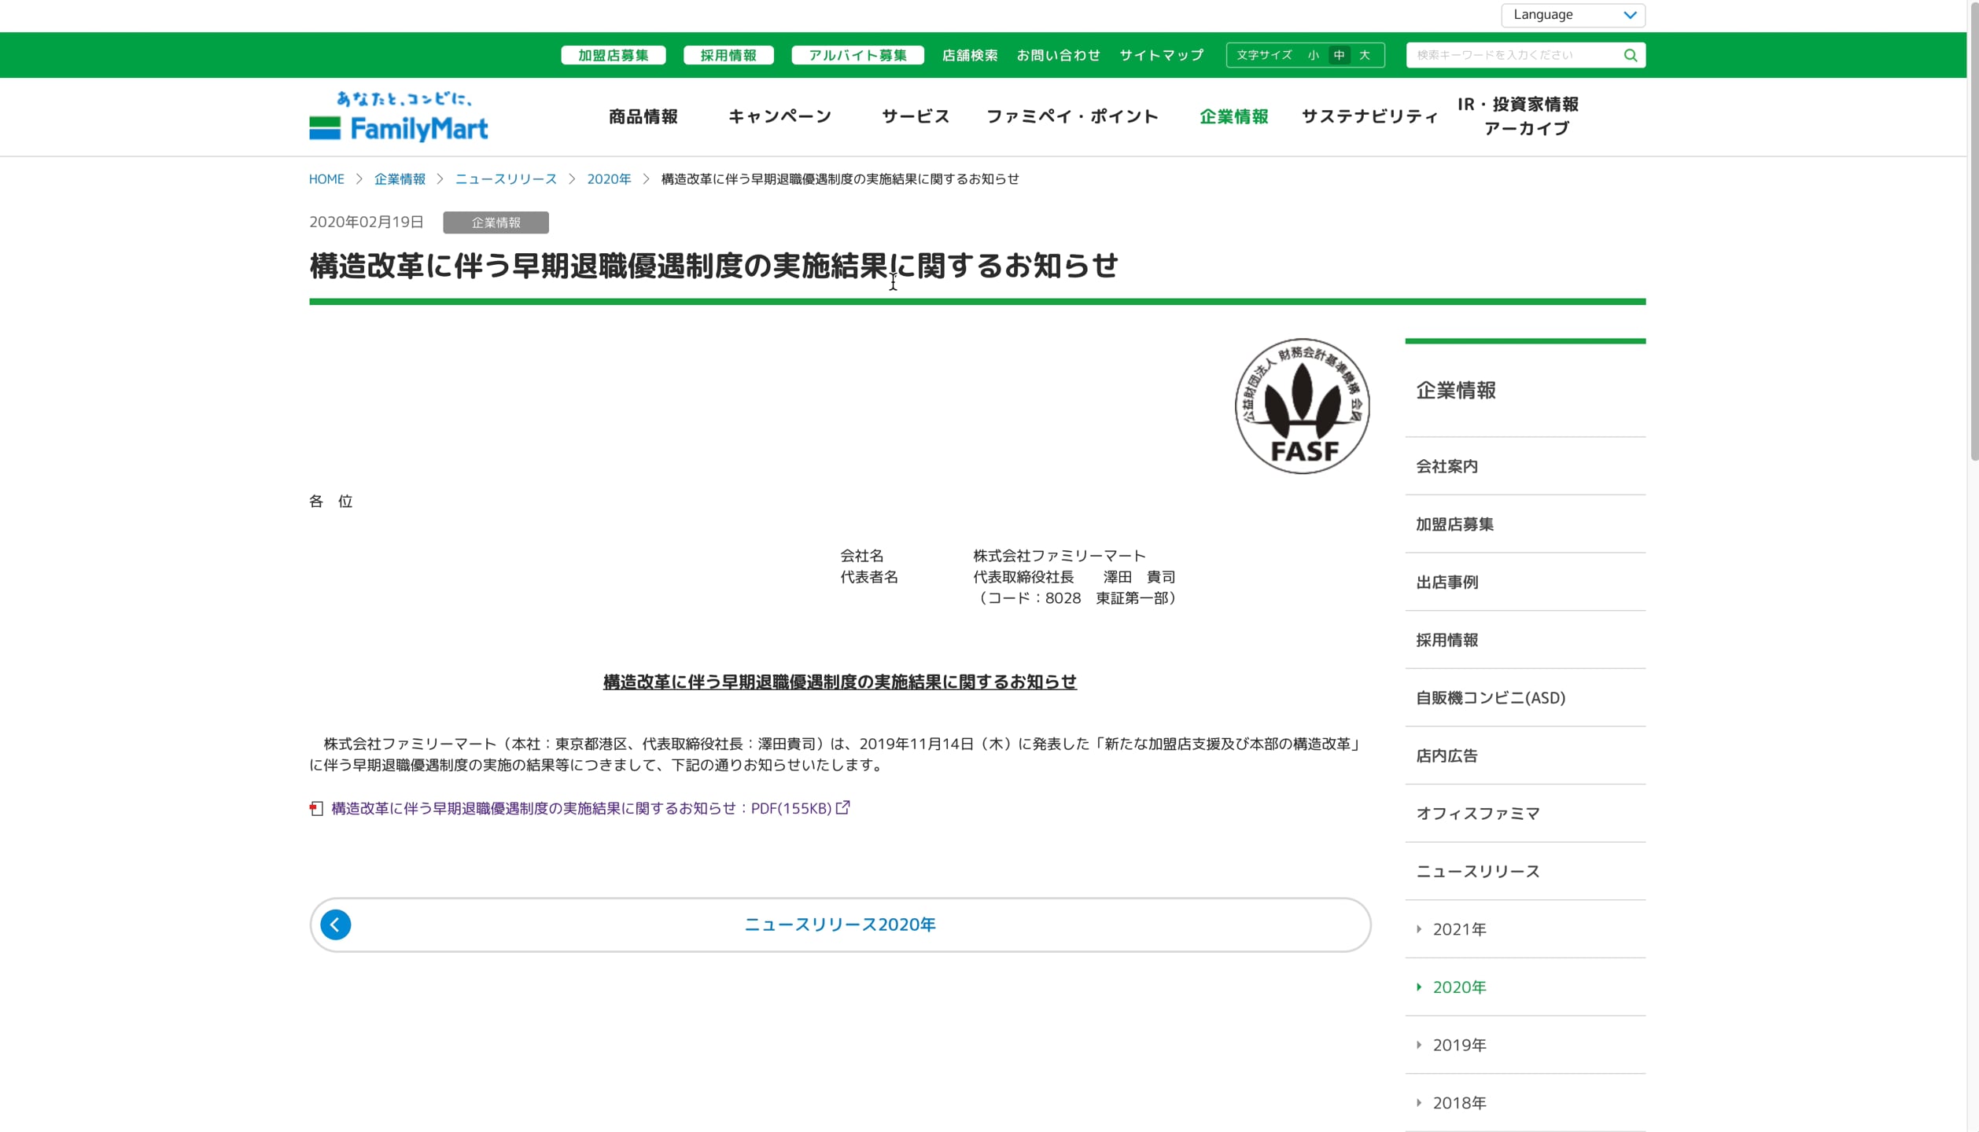Click the アルバイト募集 button
This screenshot has height=1132, width=1979.
(857, 55)
